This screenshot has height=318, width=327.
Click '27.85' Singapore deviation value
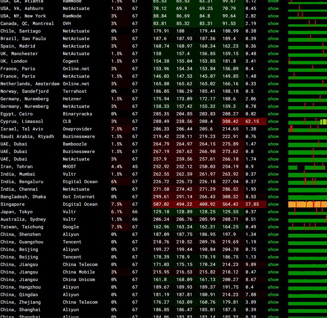click(x=252, y=204)
